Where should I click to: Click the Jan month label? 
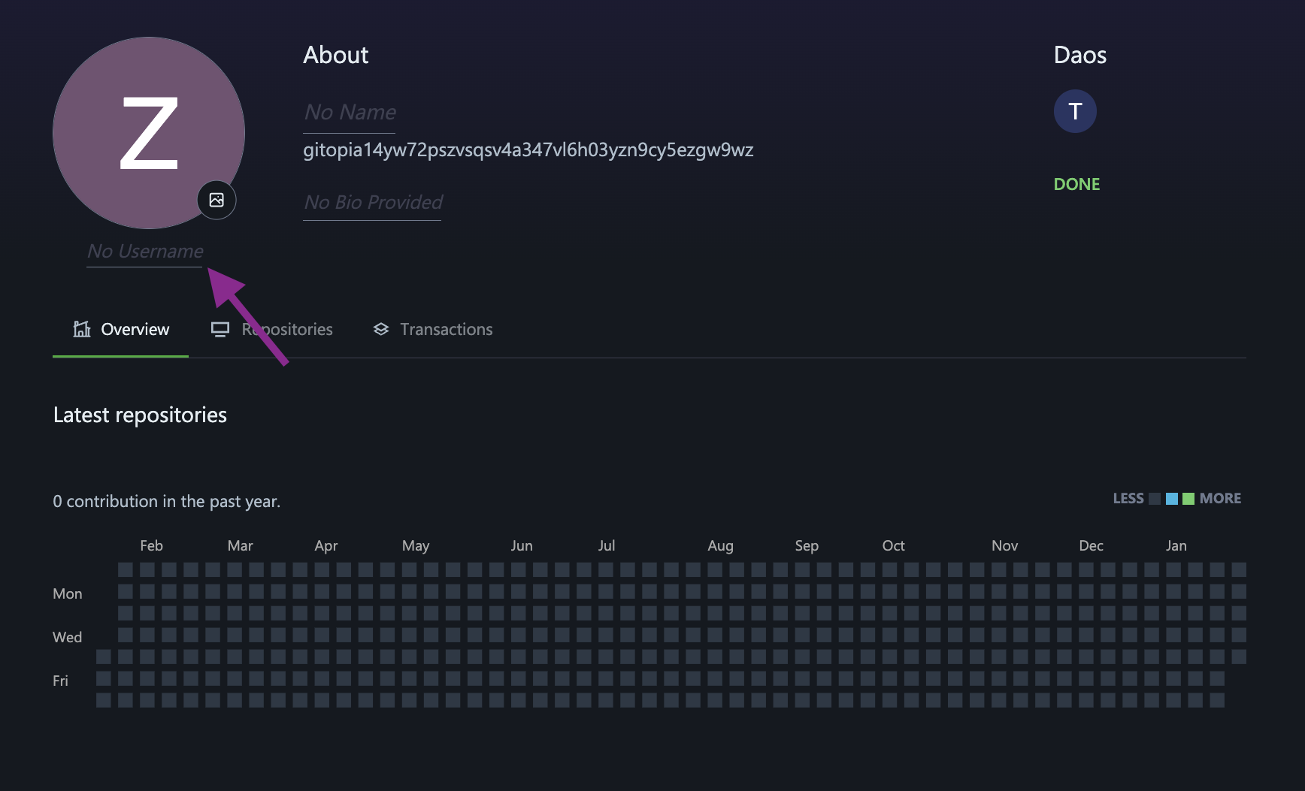[1176, 545]
